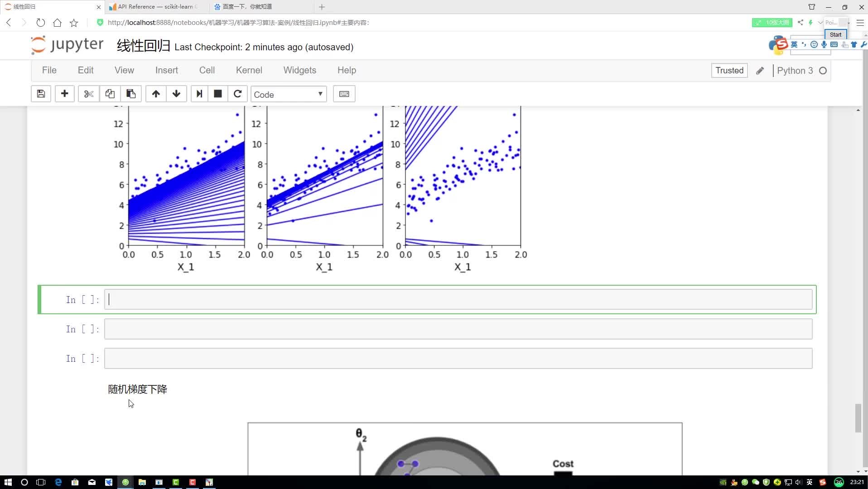Screen dimensions: 868x489
Task: Open the Edit menu
Action: tap(86, 70)
